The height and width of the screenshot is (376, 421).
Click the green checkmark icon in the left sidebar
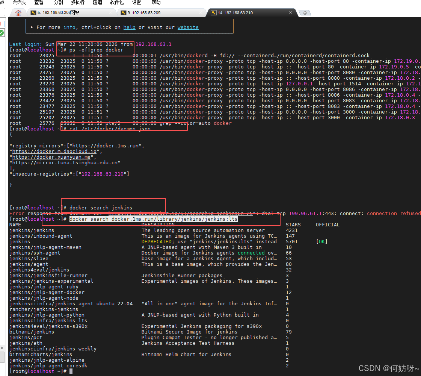[x=2, y=33]
